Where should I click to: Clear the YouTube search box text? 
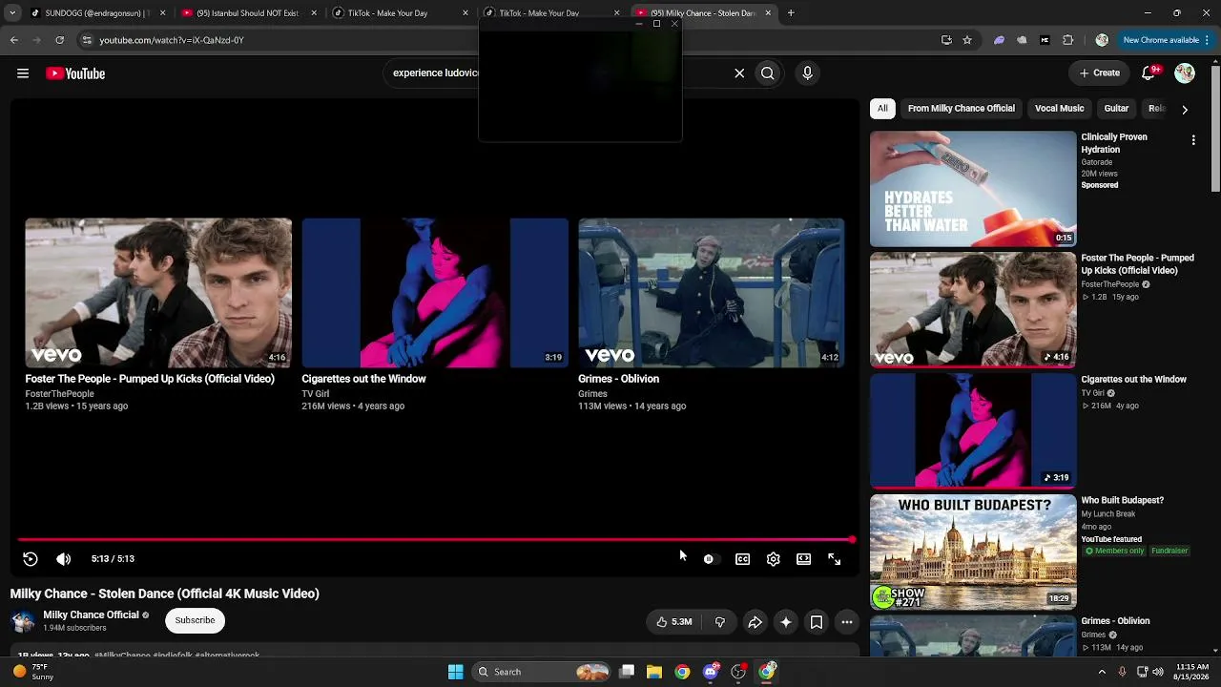[739, 73]
